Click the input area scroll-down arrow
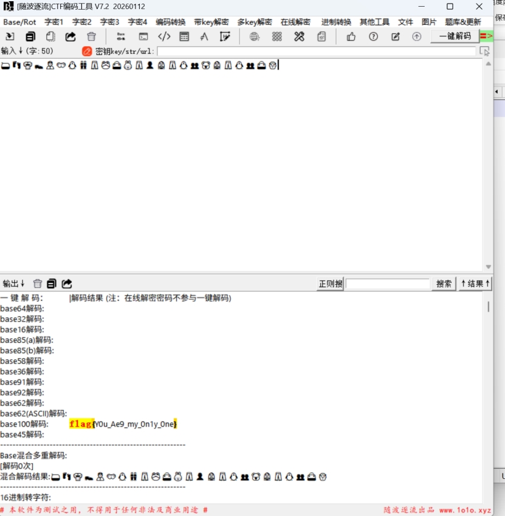 click(x=489, y=267)
